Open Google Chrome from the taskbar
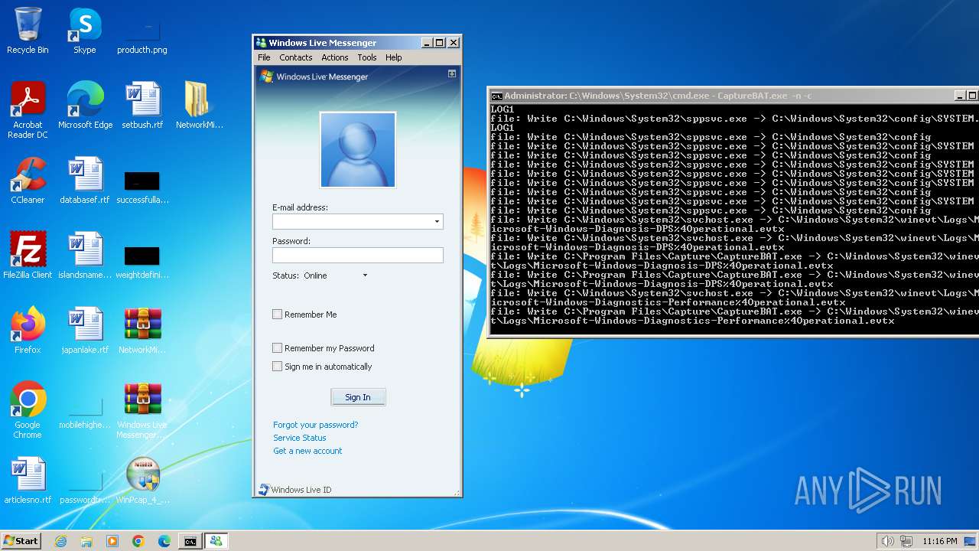This screenshot has height=551, width=979. pyautogui.click(x=138, y=541)
